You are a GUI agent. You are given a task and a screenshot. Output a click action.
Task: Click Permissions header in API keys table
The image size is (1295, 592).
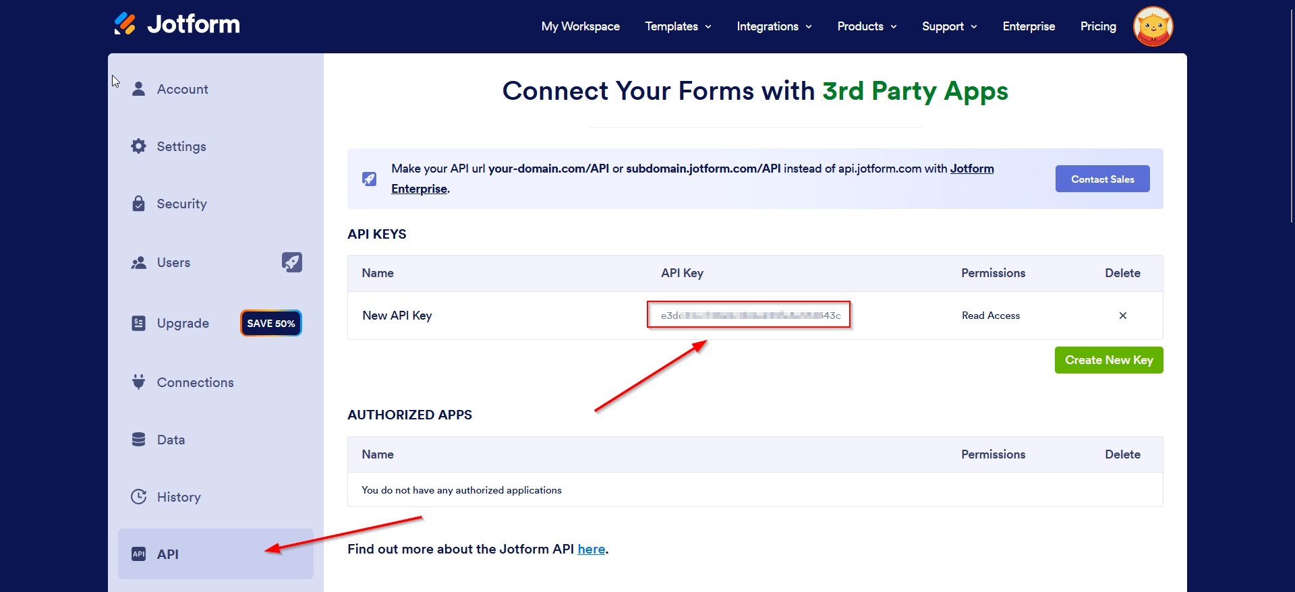pos(994,273)
